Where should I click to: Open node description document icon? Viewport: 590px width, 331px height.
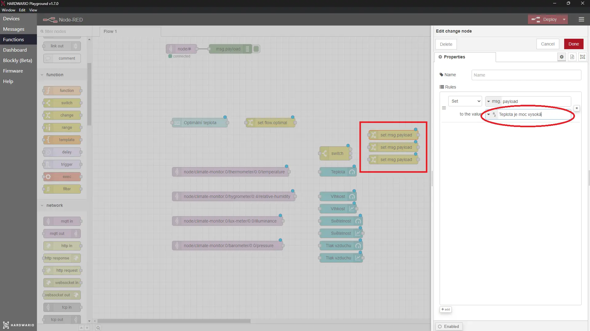pyautogui.click(x=572, y=57)
